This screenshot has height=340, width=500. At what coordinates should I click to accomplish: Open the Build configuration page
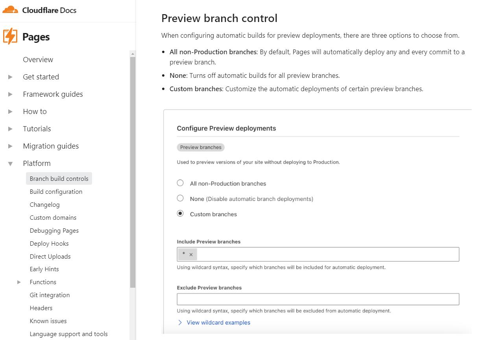56,191
